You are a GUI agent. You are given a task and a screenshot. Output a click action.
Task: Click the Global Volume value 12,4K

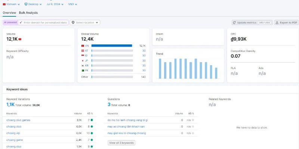coord(87,39)
